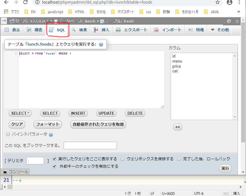Insert column with the << button

point(178,127)
